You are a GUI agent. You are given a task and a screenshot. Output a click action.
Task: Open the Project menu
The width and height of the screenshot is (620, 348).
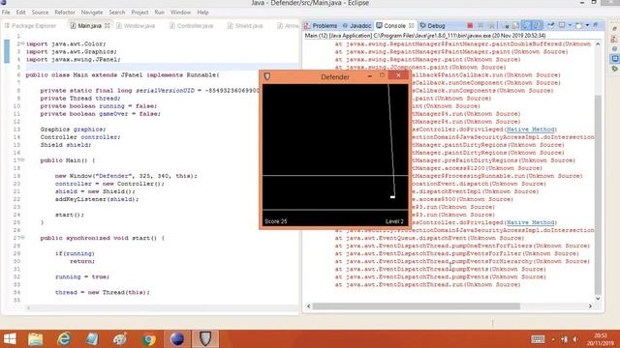(x=139, y=13)
